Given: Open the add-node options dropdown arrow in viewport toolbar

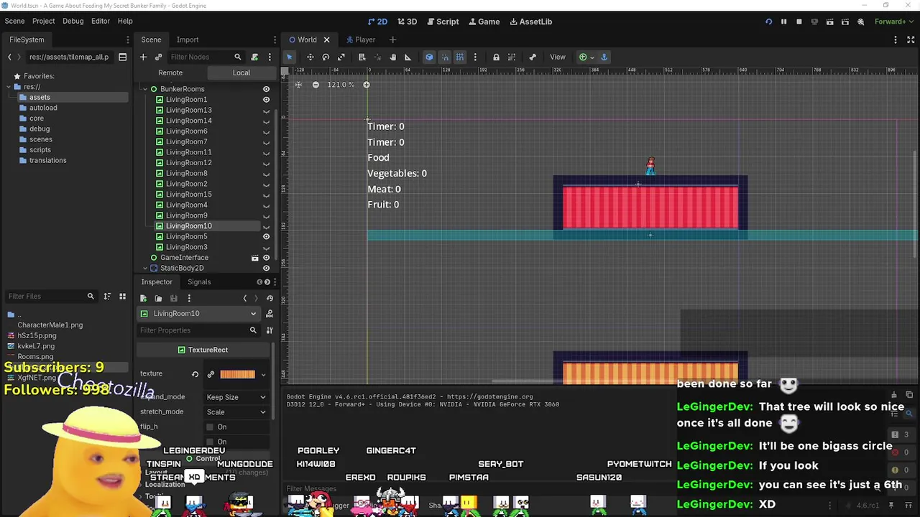Looking at the screenshot, I should pyautogui.click(x=592, y=57).
